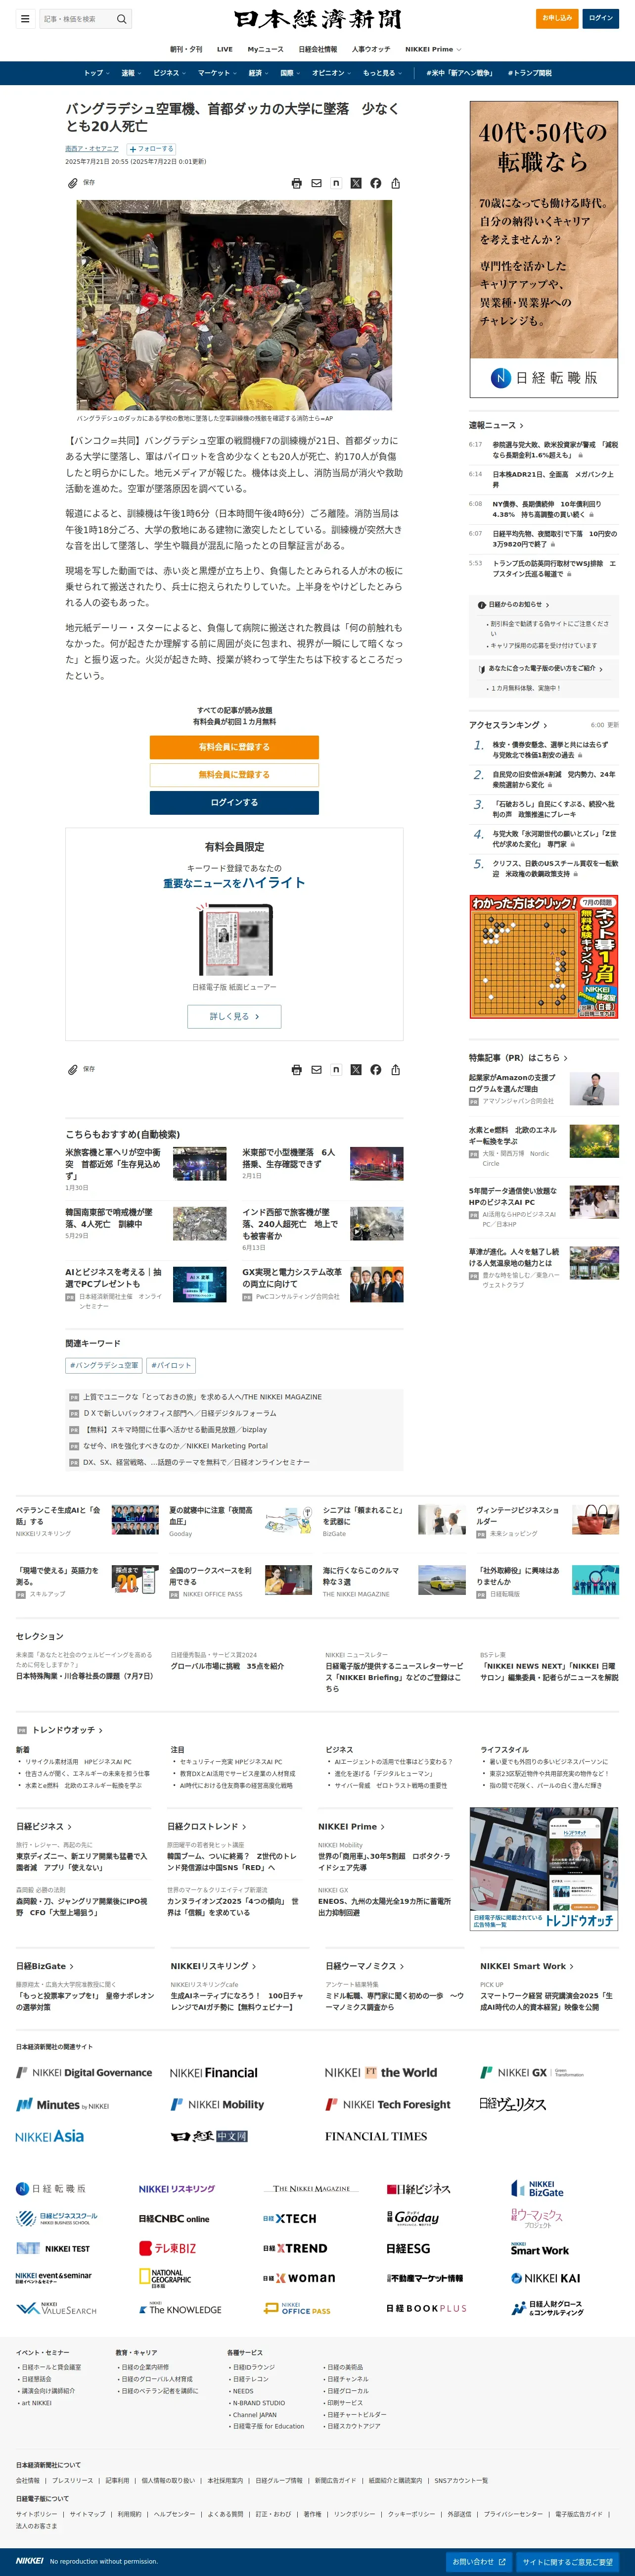Click the print icon above the article photo
The height and width of the screenshot is (2576, 635).
[x=297, y=183]
